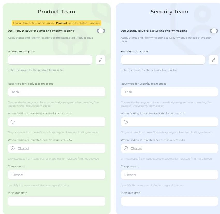Screen dimensions: 220x214
Task: Open Issue type dropdown for Security team space
Action: [169, 92]
